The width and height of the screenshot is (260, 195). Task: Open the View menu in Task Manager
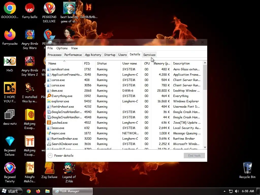pos(74,48)
